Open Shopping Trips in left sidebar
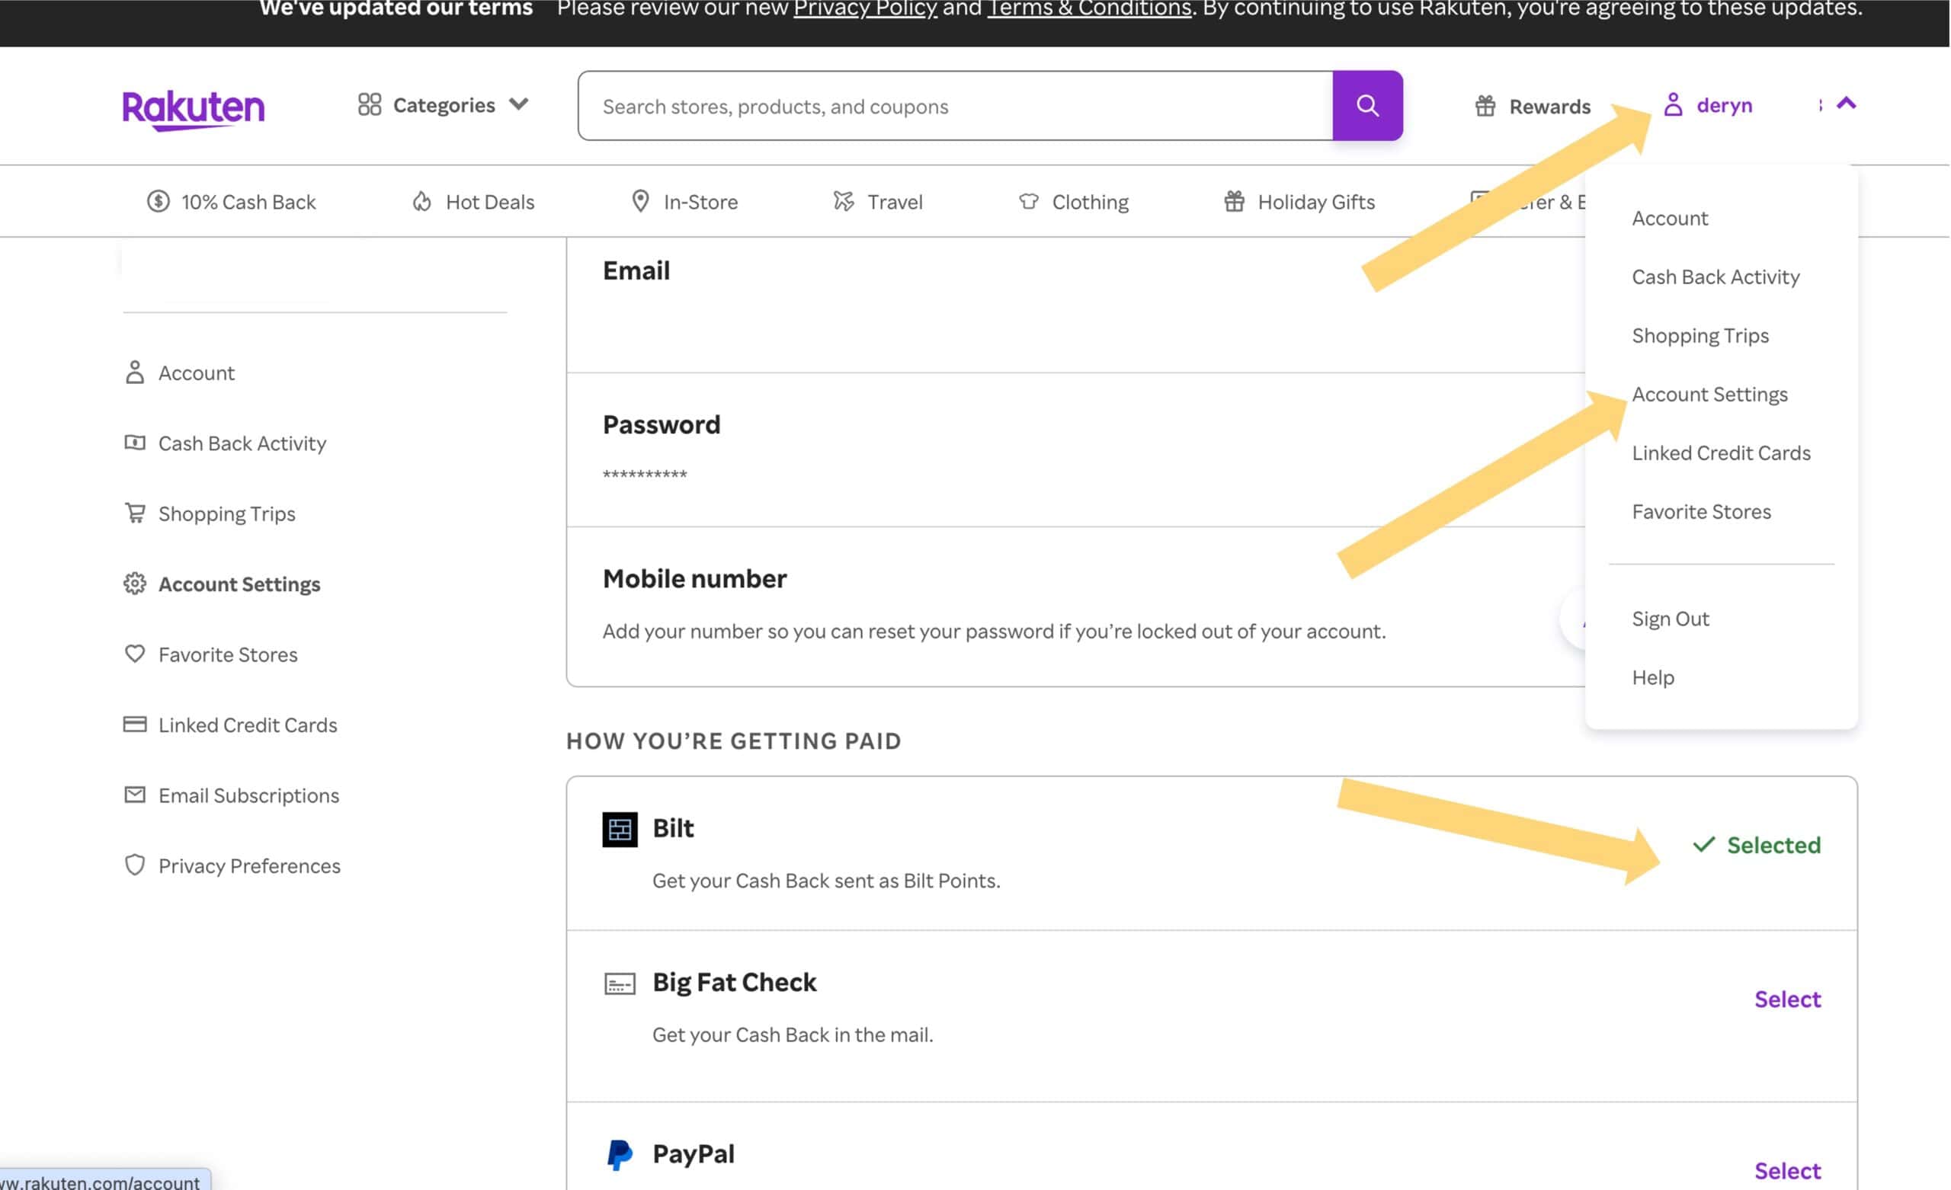 227,513
